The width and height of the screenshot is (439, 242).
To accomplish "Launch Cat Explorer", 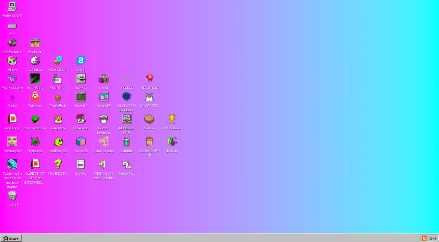I will coord(12,43).
